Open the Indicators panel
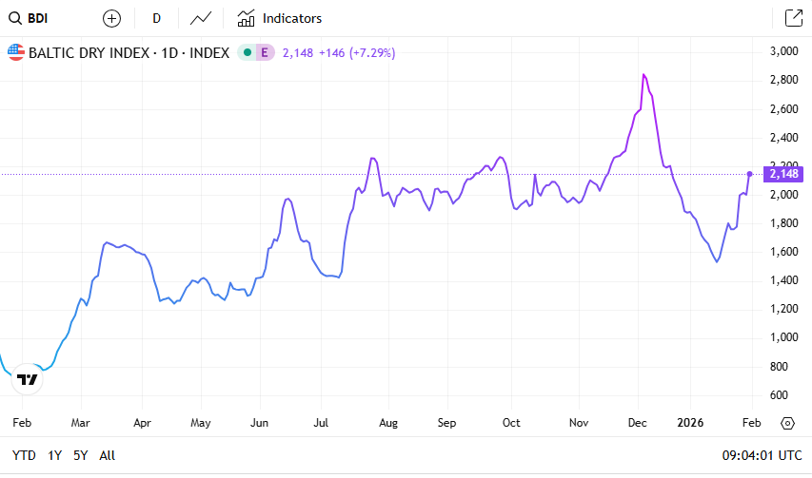 click(279, 18)
